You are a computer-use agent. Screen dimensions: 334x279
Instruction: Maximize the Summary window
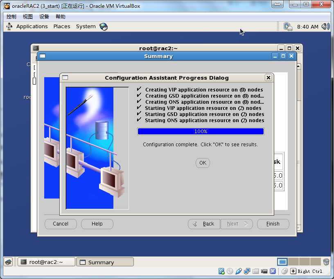[x=283, y=56]
